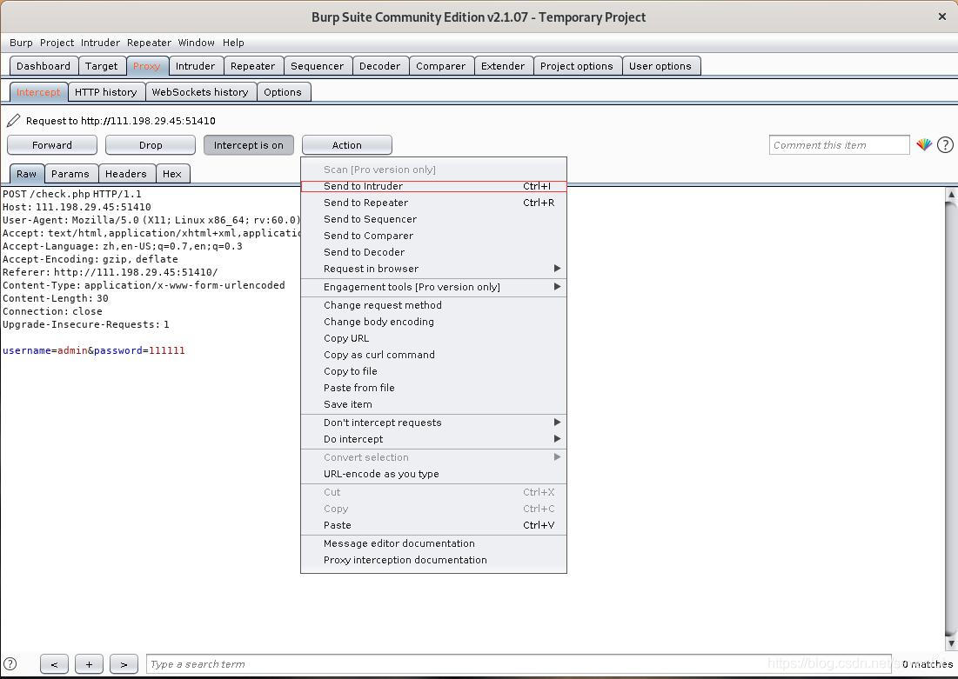Switch to the Decoder tab
This screenshot has height=679, width=958.
(380, 66)
